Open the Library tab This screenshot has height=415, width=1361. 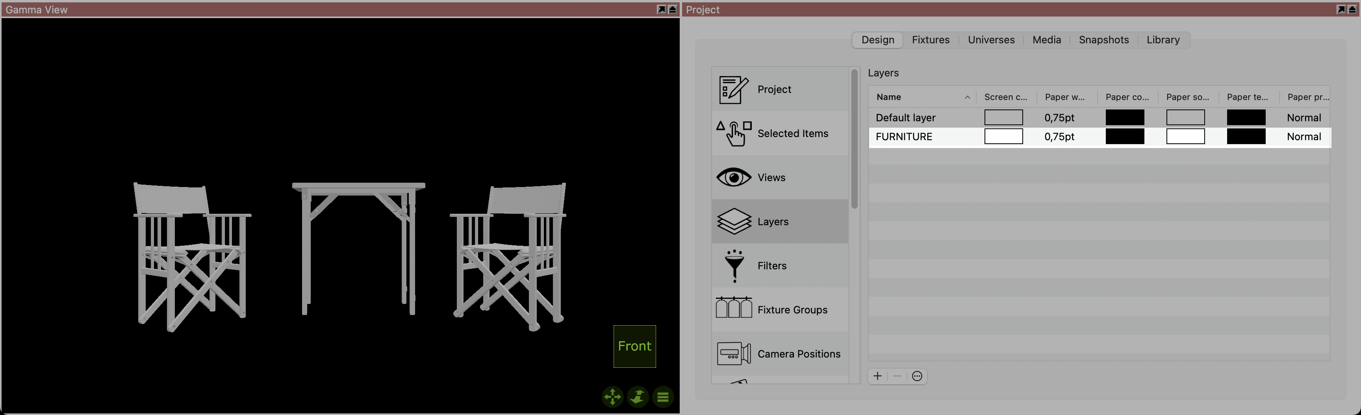pos(1163,40)
